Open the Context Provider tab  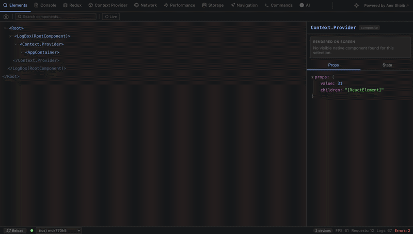pos(108,5)
